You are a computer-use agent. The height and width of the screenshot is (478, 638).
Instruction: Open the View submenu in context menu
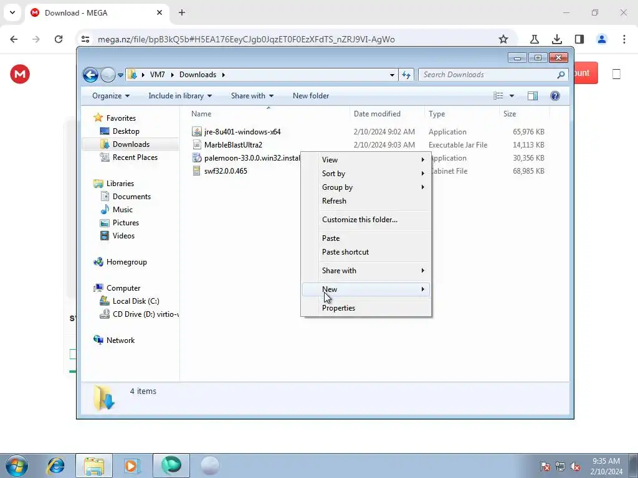(x=366, y=160)
